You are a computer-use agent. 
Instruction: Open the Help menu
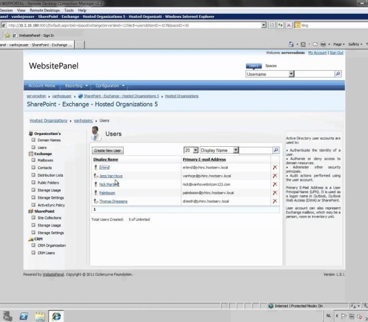tap(82, 11)
